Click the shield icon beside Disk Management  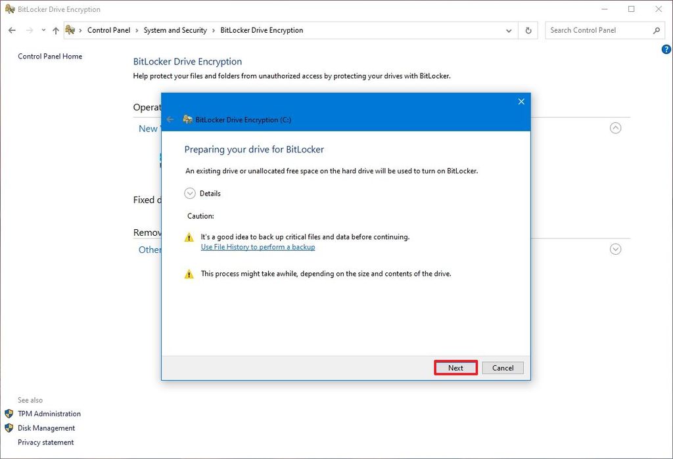pos(9,427)
